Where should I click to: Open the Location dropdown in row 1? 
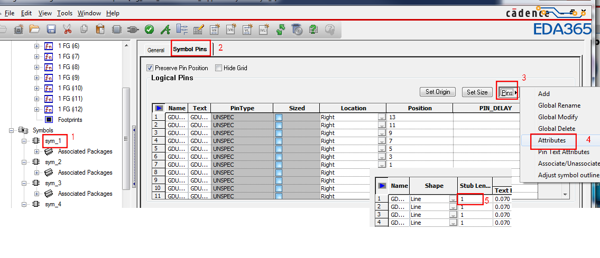382,117
